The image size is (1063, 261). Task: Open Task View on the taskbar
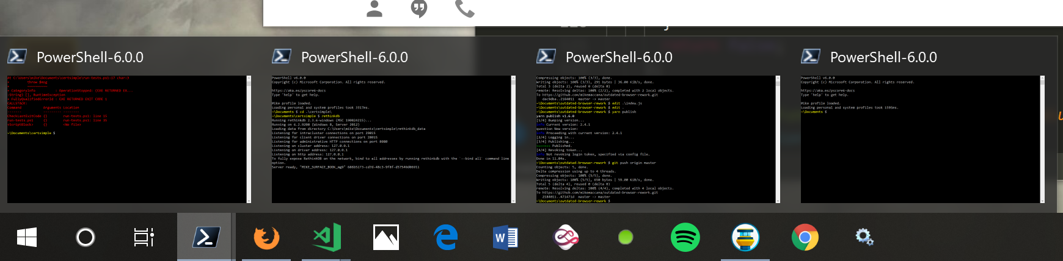pyautogui.click(x=144, y=237)
